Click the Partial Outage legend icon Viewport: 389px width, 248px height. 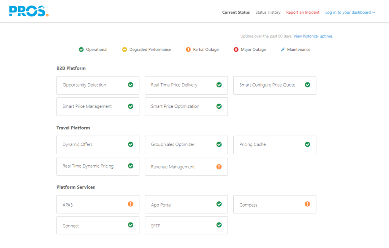[x=188, y=50]
